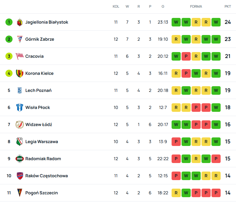Sort table by PKT column header

tap(228, 7)
